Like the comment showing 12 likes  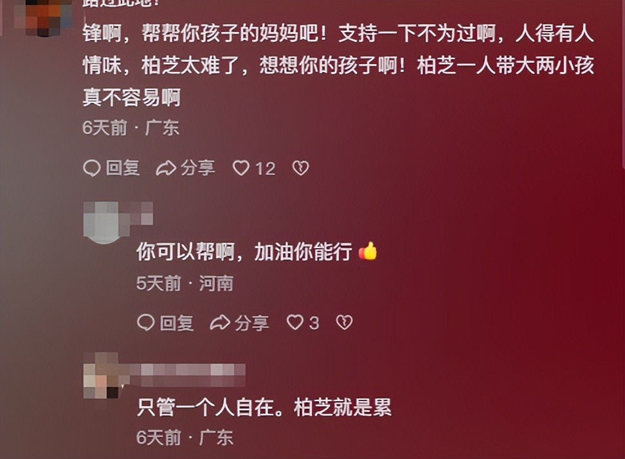coord(241,168)
